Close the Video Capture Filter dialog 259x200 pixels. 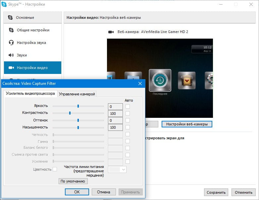click(140, 83)
